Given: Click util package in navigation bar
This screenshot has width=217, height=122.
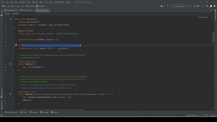Looking at the screenshot, I should click(23, 6).
